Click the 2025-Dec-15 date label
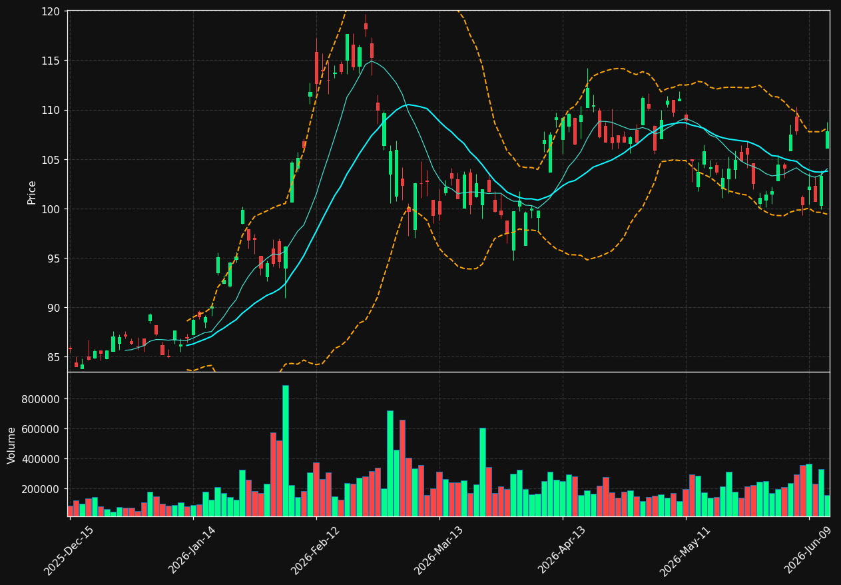This screenshot has height=585, width=841. click(69, 550)
